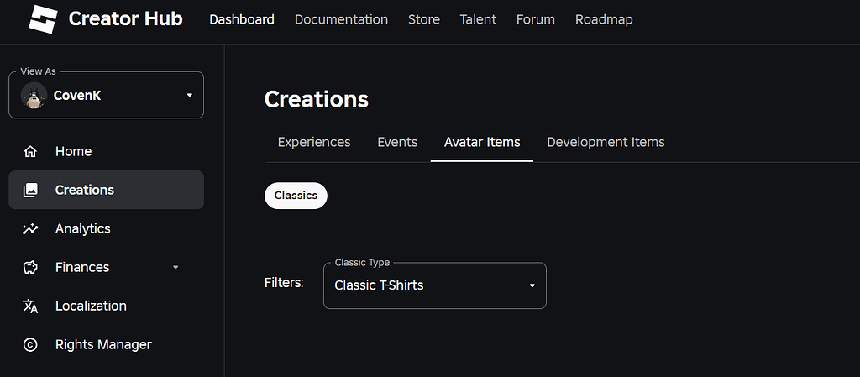Open Rights Manager in the sidebar
860x377 pixels.
click(x=107, y=344)
